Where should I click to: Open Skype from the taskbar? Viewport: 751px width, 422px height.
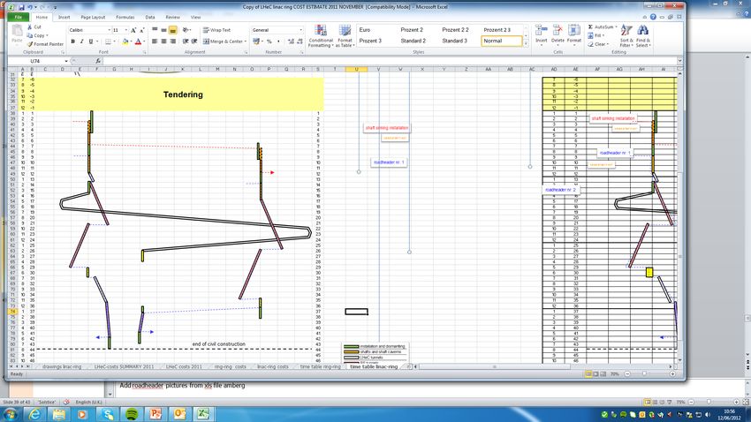(107, 414)
